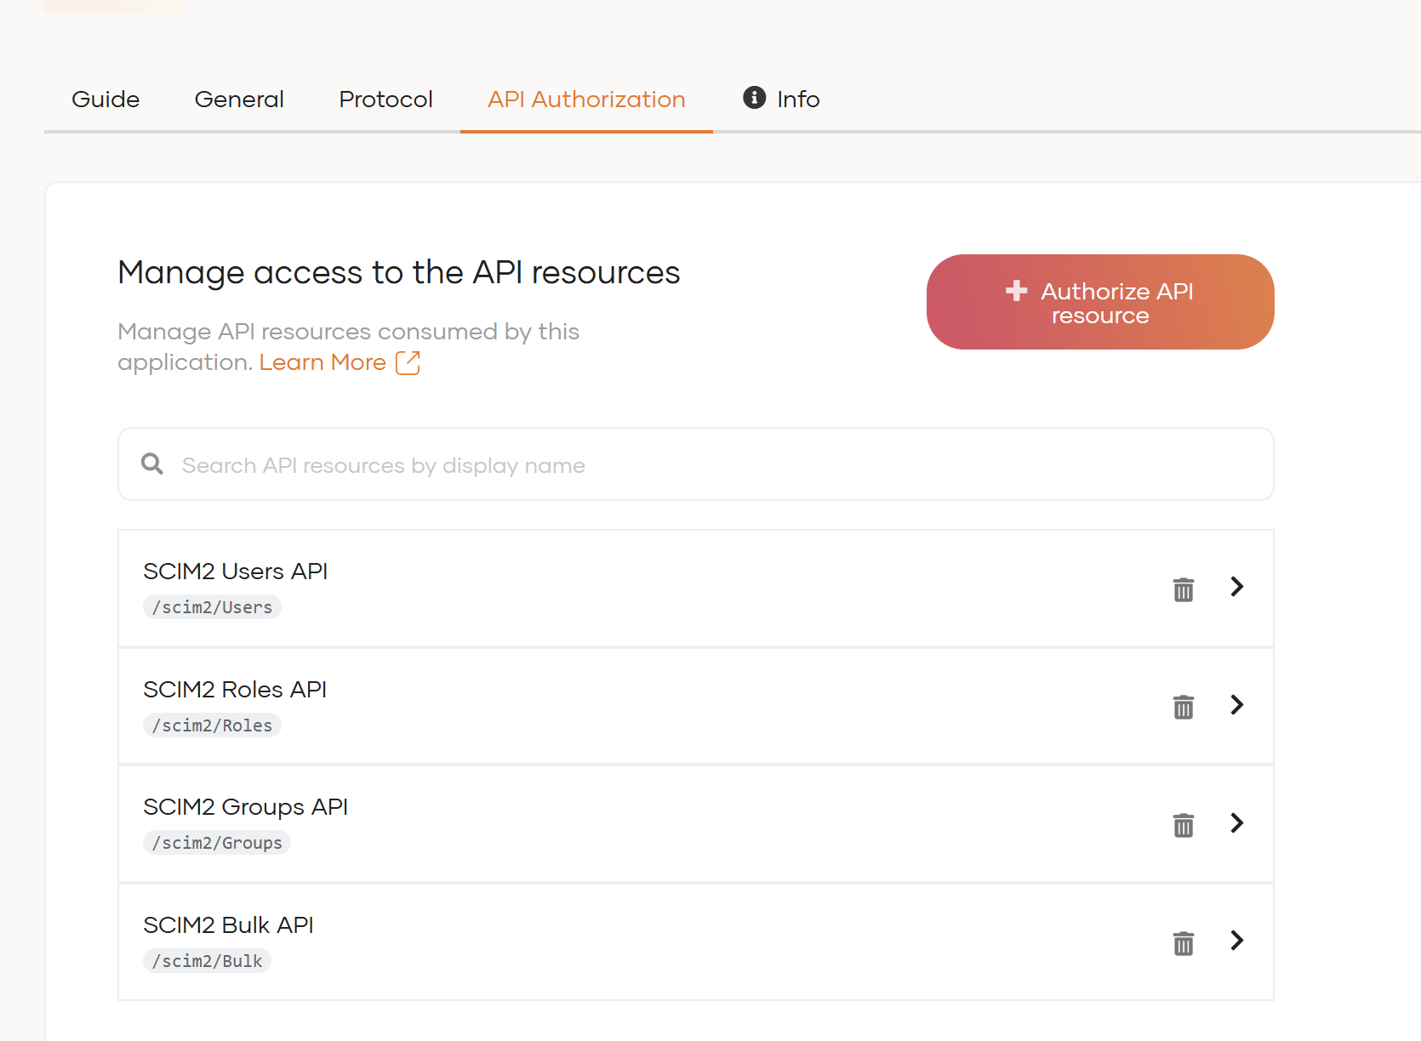Open the Learn More link
1421x1041 pixels.
[322, 362]
